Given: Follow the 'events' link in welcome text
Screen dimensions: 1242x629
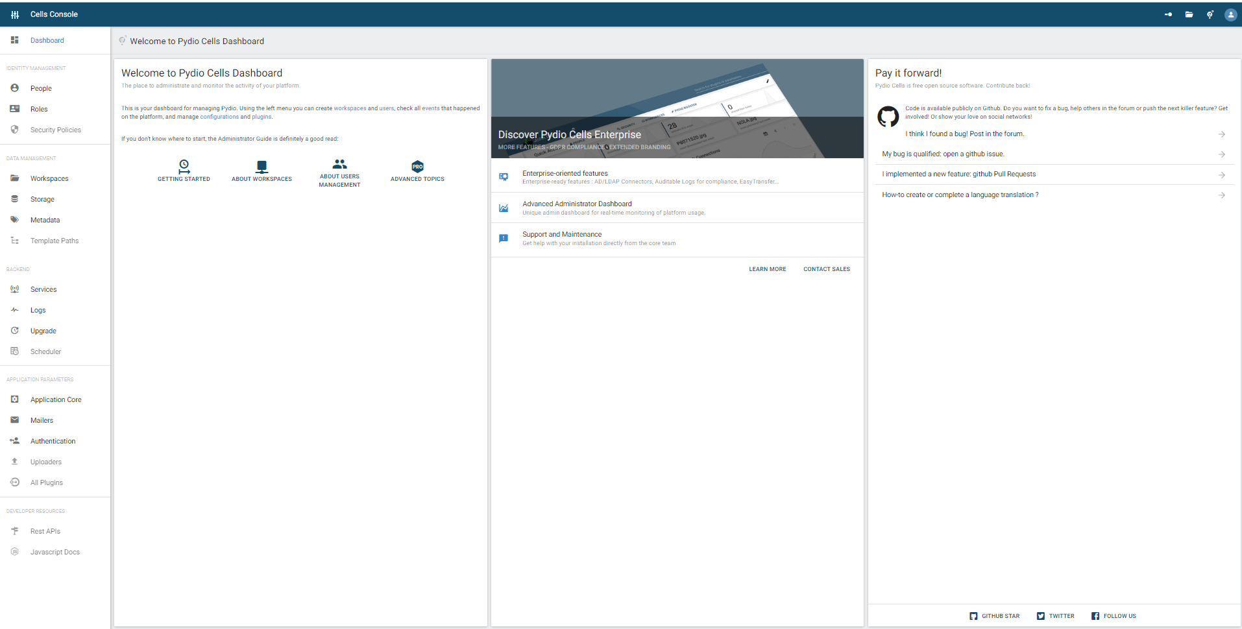Looking at the screenshot, I should 430,108.
